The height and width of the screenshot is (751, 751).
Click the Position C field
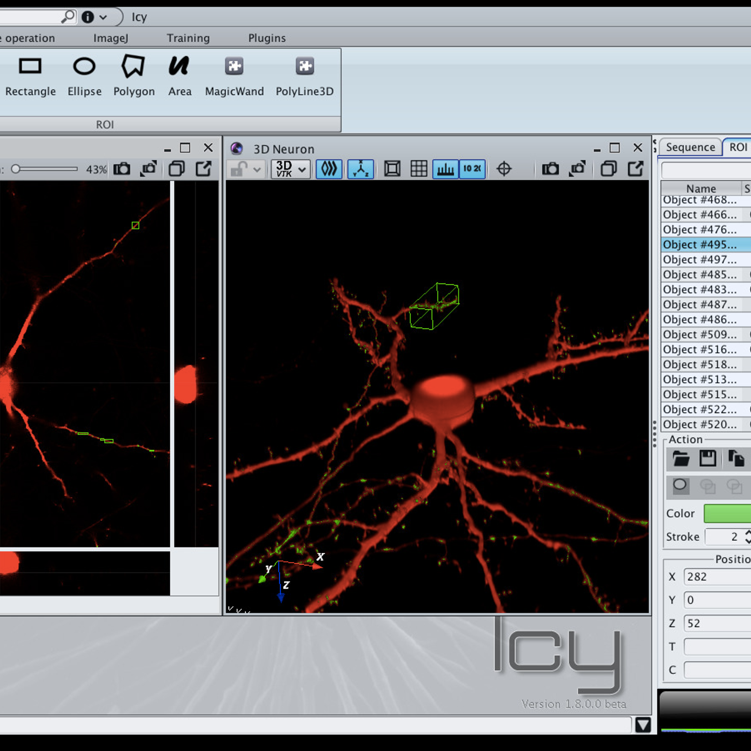click(717, 670)
